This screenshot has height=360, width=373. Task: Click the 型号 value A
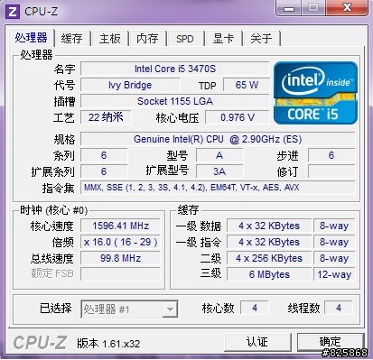(x=219, y=155)
